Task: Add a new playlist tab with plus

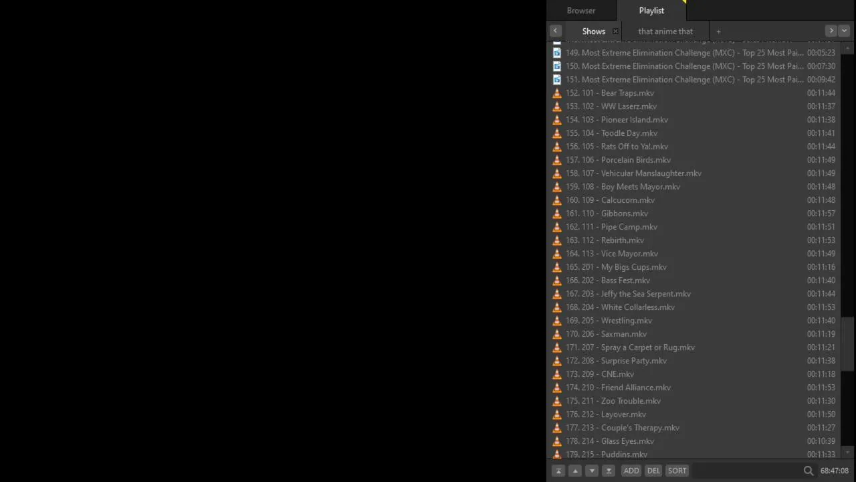Action: (x=718, y=31)
